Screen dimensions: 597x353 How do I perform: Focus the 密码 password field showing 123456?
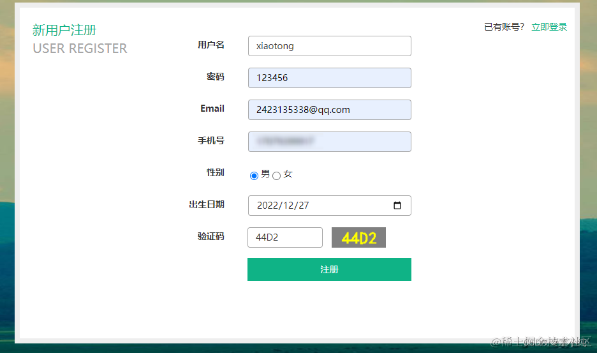point(330,78)
